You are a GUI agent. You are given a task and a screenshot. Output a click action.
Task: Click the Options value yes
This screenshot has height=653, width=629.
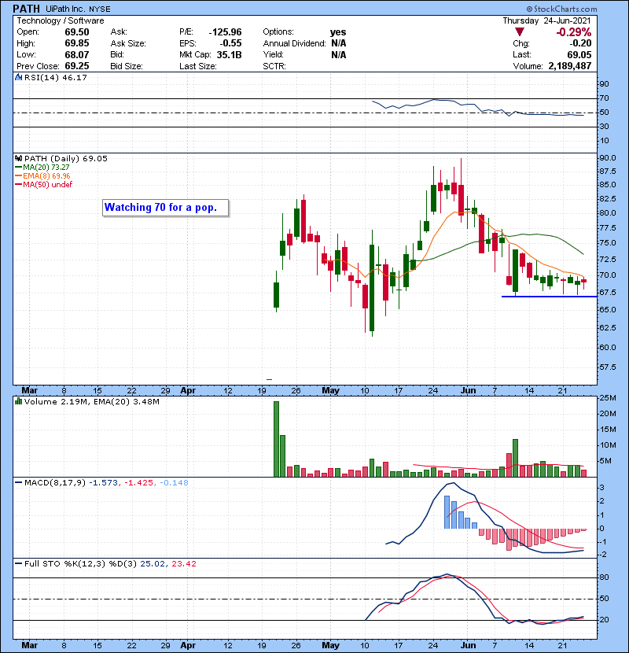click(x=338, y=32)
